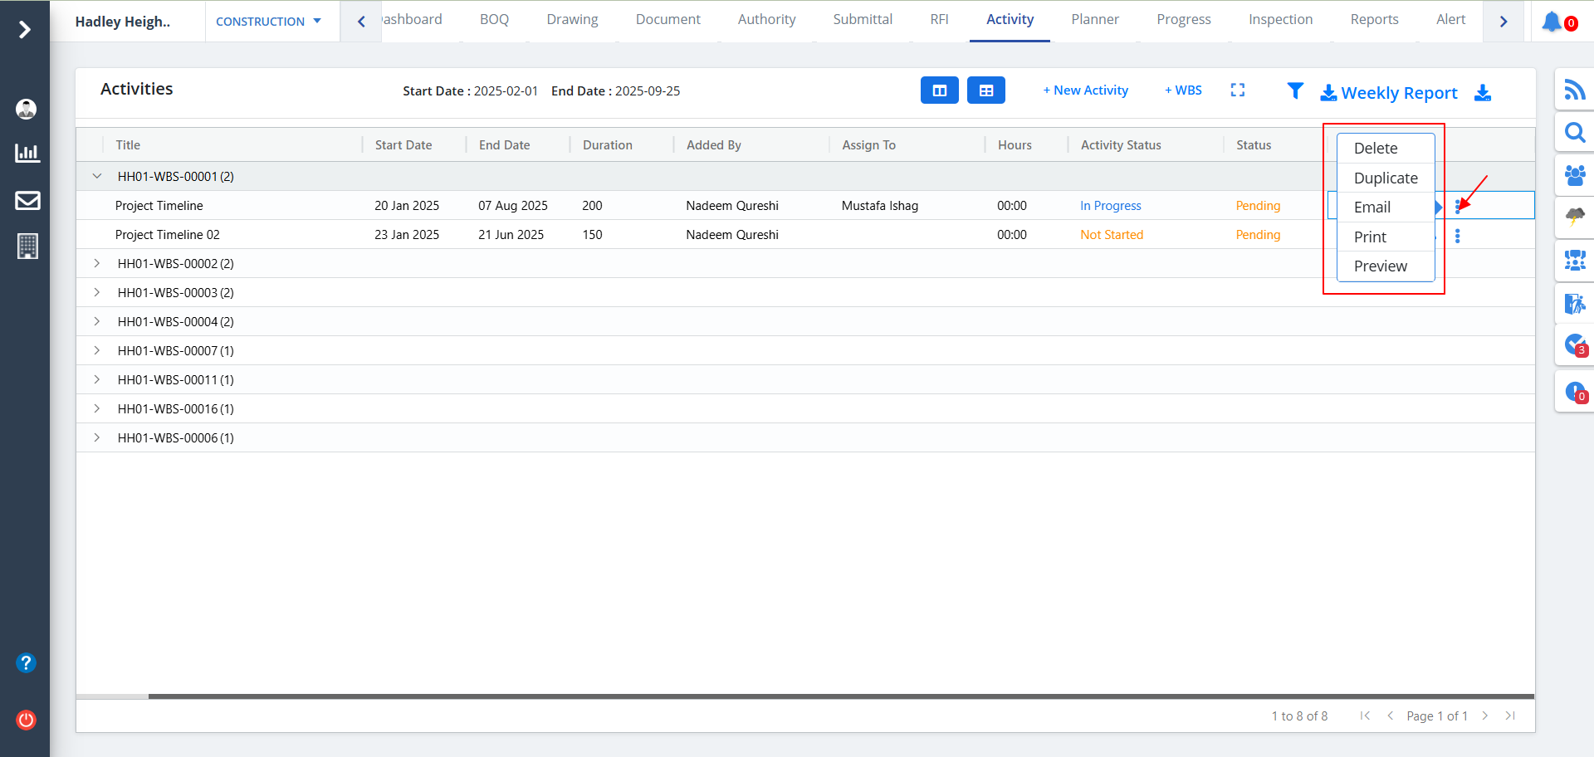1594x757 pixels.
Task: Click the Title column header
Action: pos(128,145)
